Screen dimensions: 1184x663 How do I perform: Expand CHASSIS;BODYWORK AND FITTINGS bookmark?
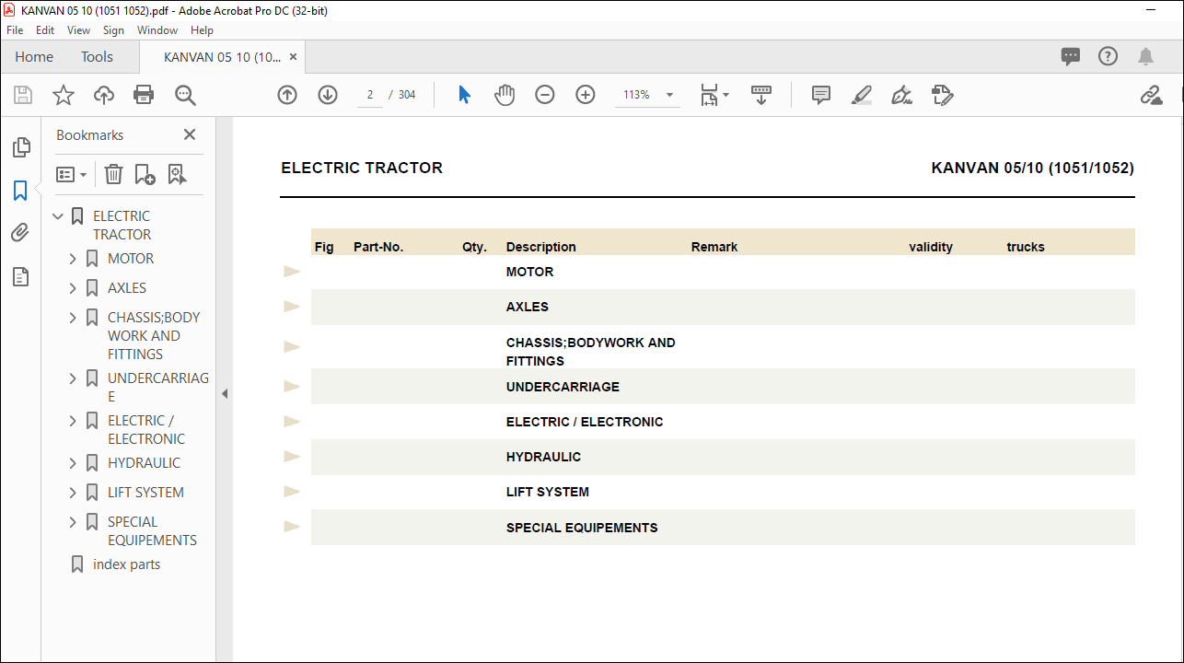point(73,318)
